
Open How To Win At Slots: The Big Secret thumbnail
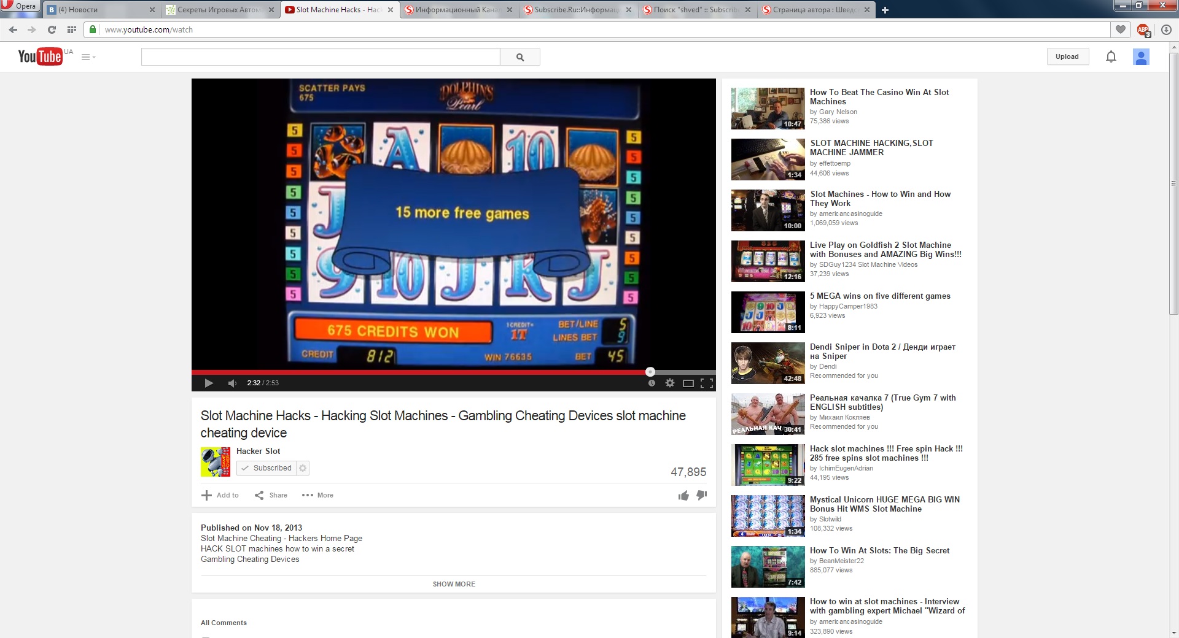[x=768, y=567]
